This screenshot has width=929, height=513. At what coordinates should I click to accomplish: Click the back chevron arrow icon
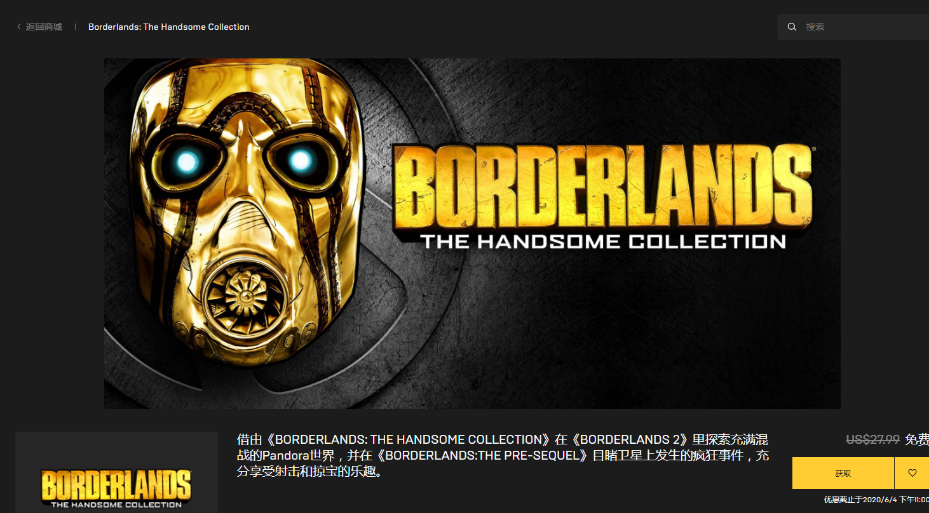[19, 27]
